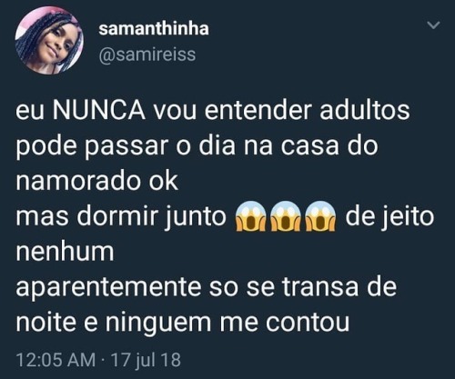
Task: Click the display name samanthinha
Action: tap(154, 29)
